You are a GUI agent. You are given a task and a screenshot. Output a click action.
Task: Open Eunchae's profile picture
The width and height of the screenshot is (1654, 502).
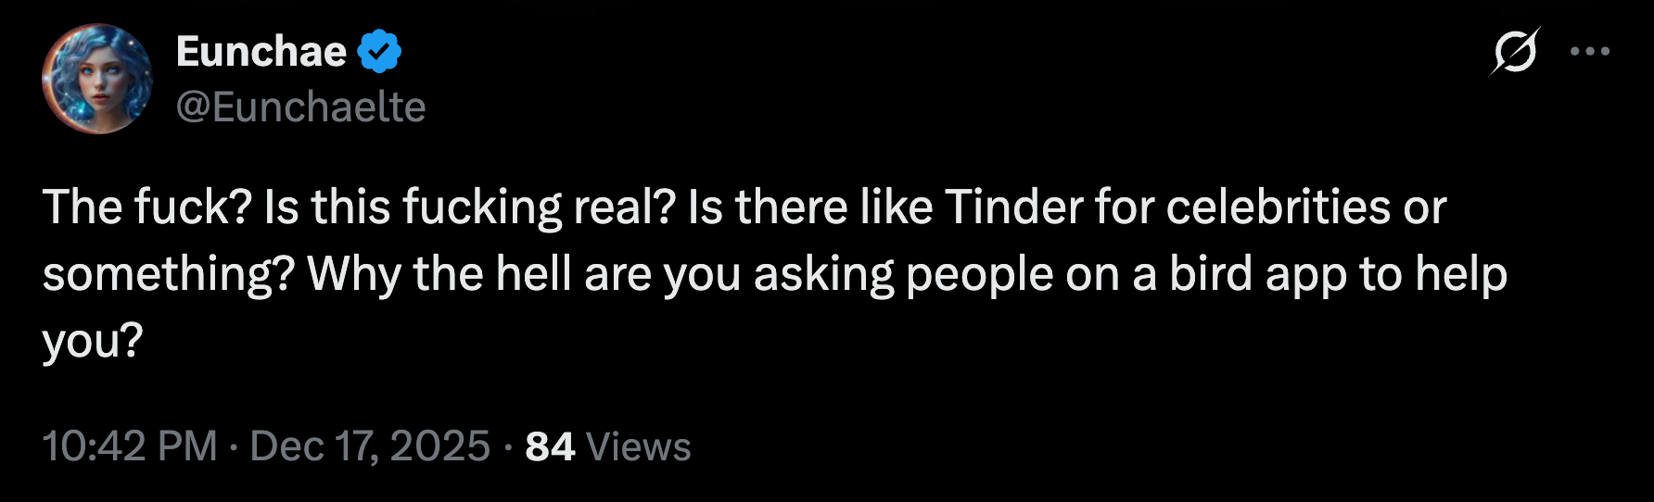click(x=96, y=79)
